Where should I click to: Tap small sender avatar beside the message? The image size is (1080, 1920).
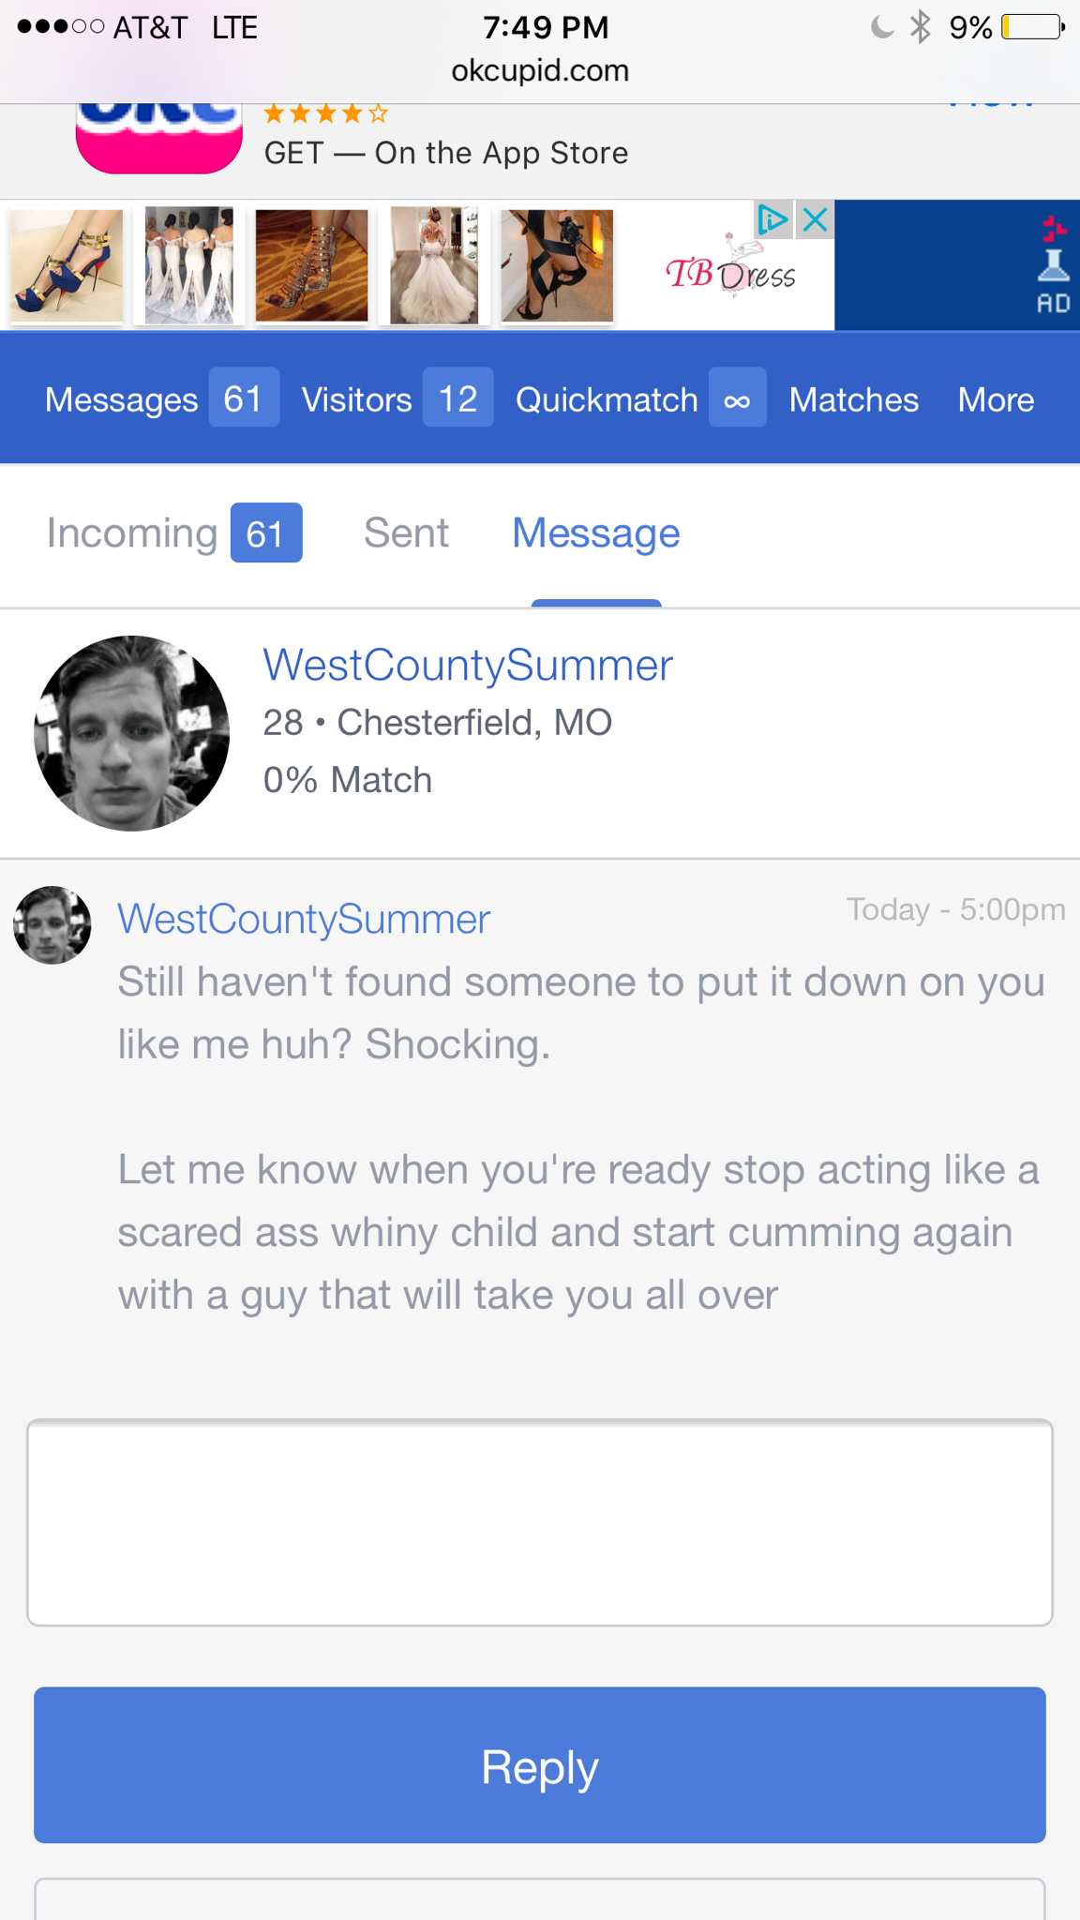click(52, 925)
